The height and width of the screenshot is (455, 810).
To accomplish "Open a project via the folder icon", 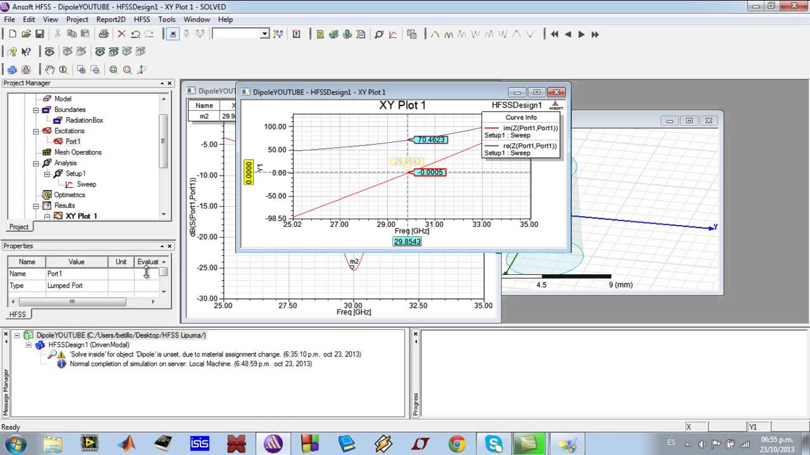I will tap(26, 33).
